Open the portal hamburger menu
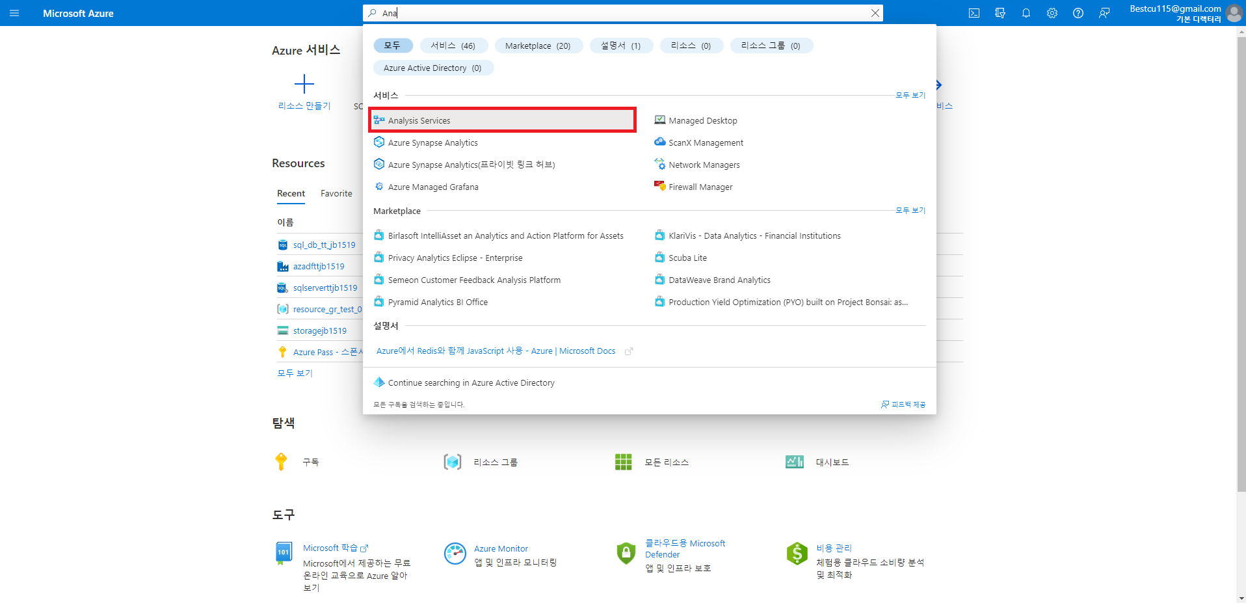This screenshot has width=1246, height=603. [x=14, y=13]
